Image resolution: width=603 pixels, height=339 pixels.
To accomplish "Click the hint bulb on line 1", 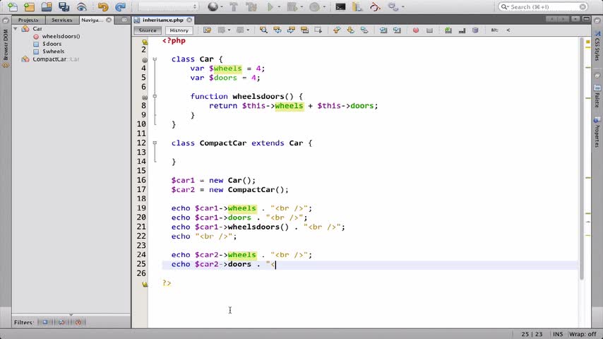I will click(x=145, y=42).
